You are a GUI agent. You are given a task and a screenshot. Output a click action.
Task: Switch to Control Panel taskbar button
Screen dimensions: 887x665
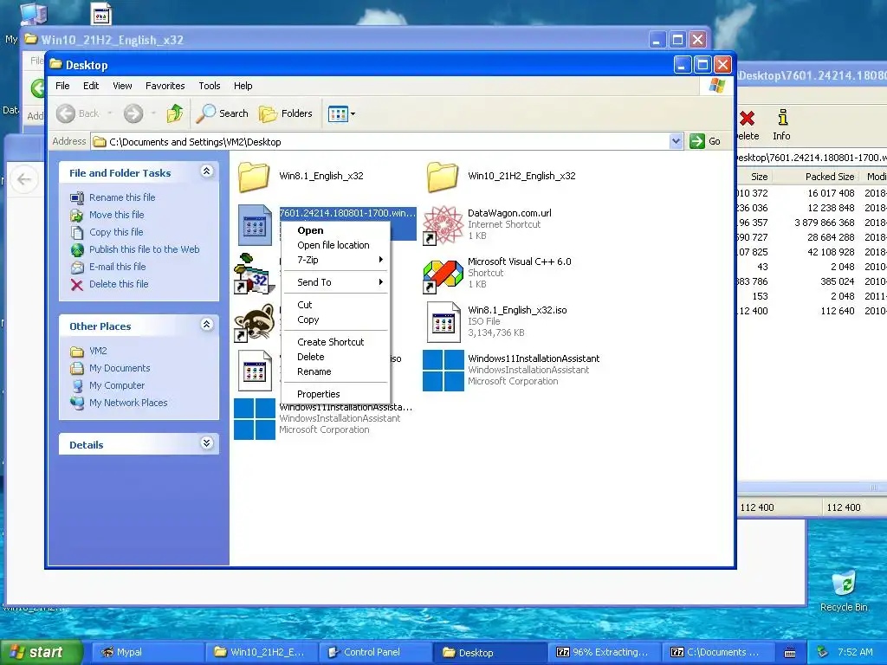pos(374,652)
